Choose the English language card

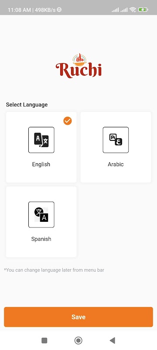[x=41, y=147]
